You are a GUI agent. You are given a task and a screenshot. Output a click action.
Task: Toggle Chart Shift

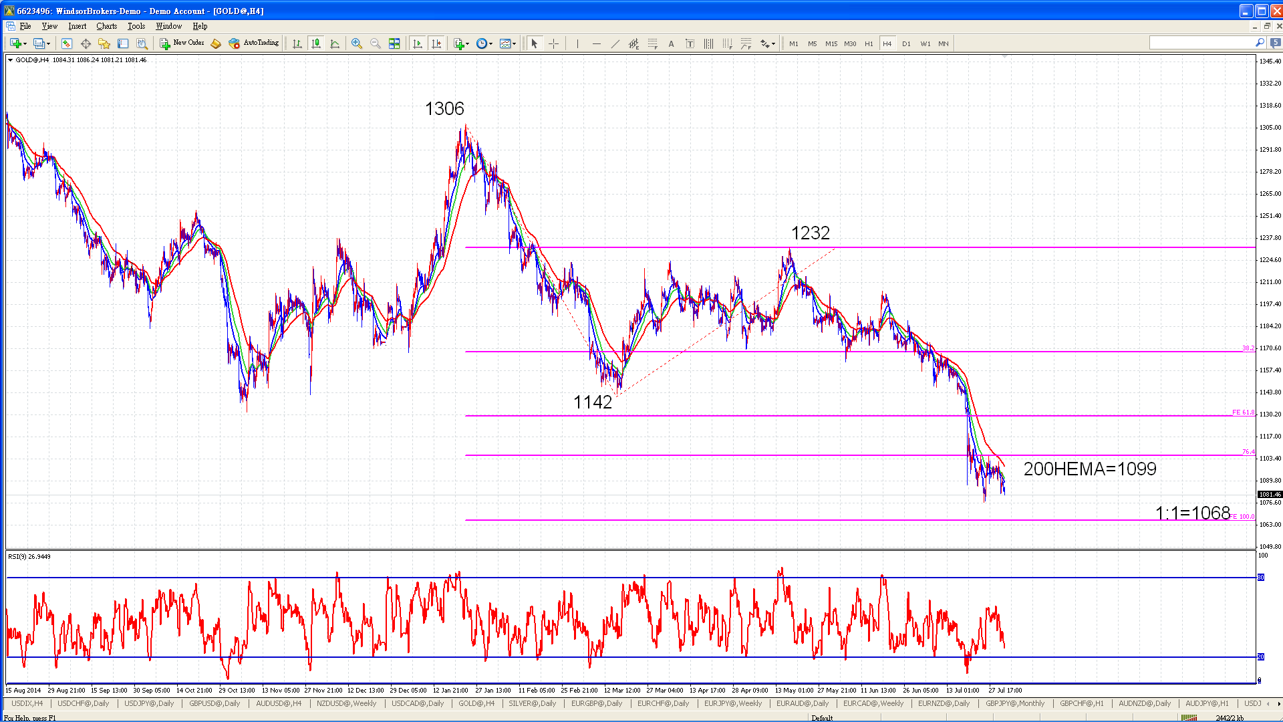click(436, 43)
